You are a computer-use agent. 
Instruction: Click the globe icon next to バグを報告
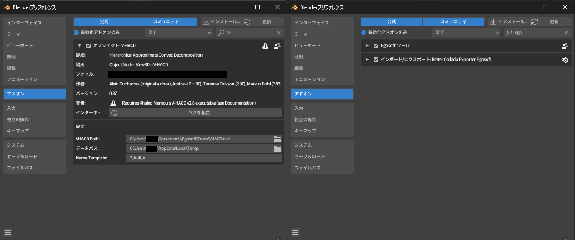pyautogui.click(x=114, y=113)
